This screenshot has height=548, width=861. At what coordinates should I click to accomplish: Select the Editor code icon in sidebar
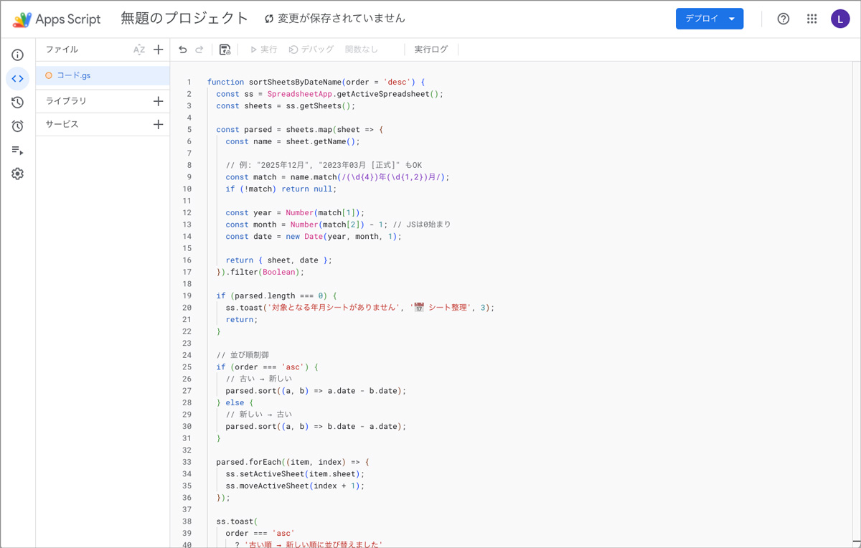(x=18, y=79)
